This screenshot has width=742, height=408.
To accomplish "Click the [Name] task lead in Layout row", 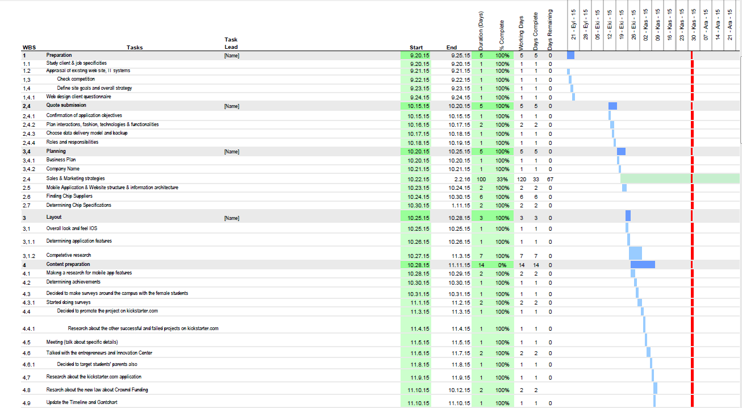I will tap(232, 218).
